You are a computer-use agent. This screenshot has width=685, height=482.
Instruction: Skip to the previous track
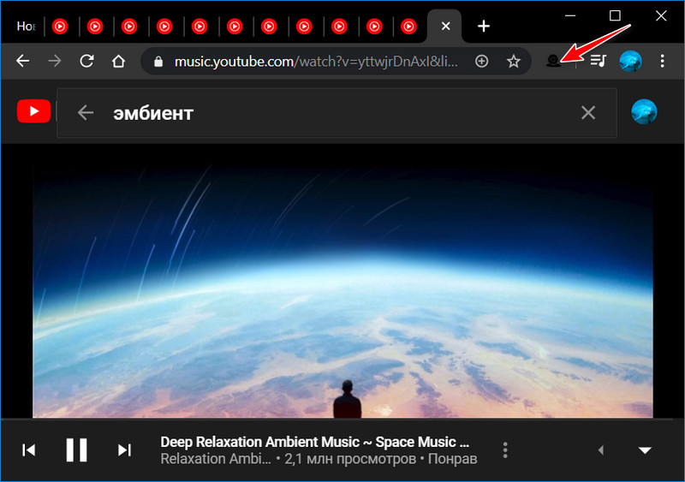(x=29, y=449)
